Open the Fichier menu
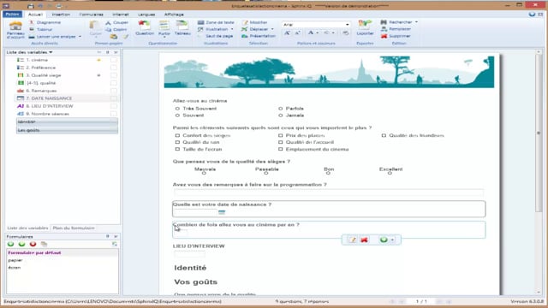The image size is (548, 308). (x=12, y=15)
